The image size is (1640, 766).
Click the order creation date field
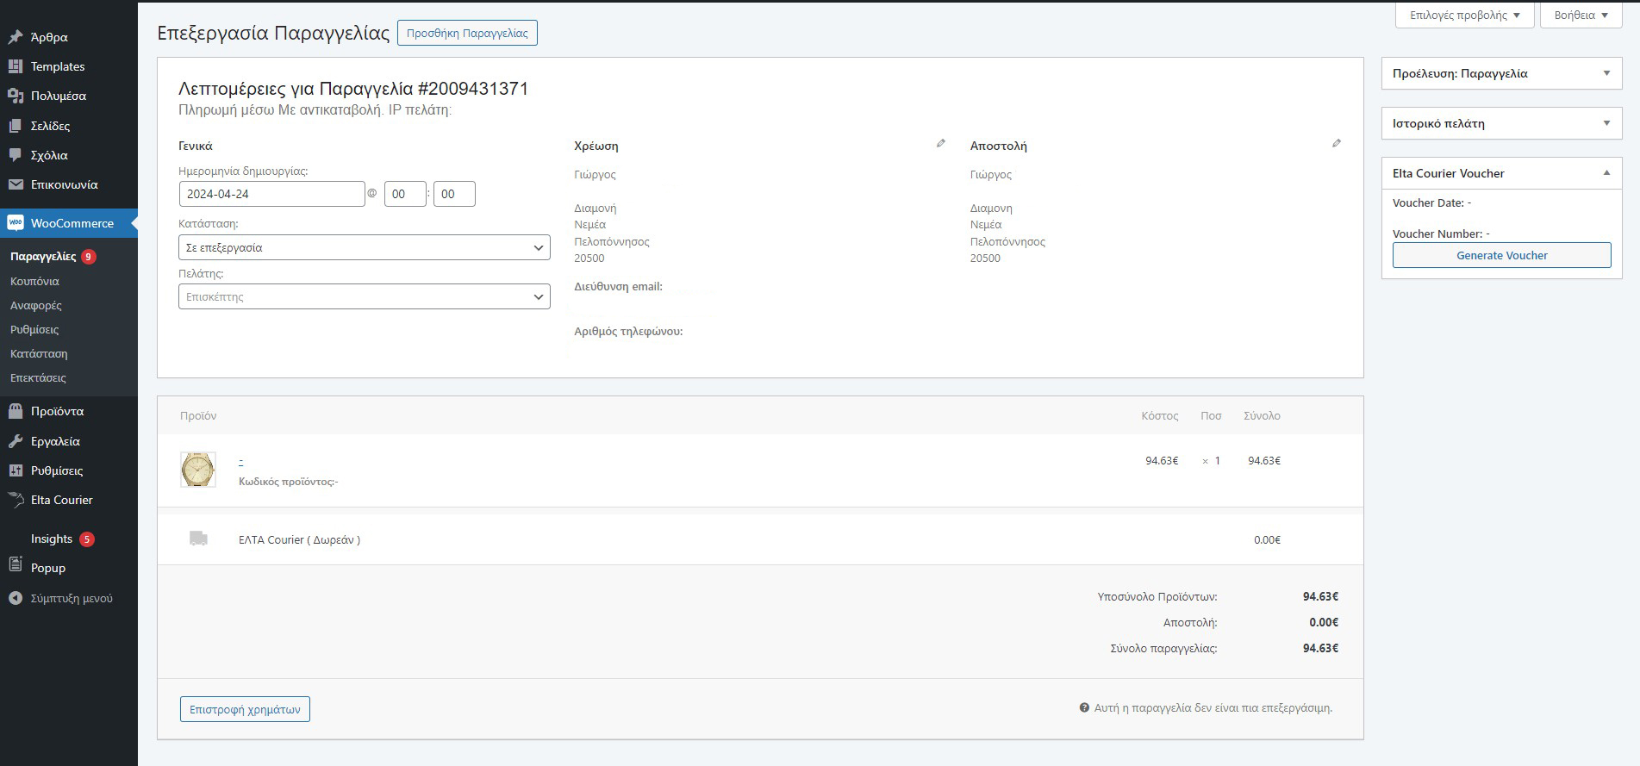[x=271, y=194]
